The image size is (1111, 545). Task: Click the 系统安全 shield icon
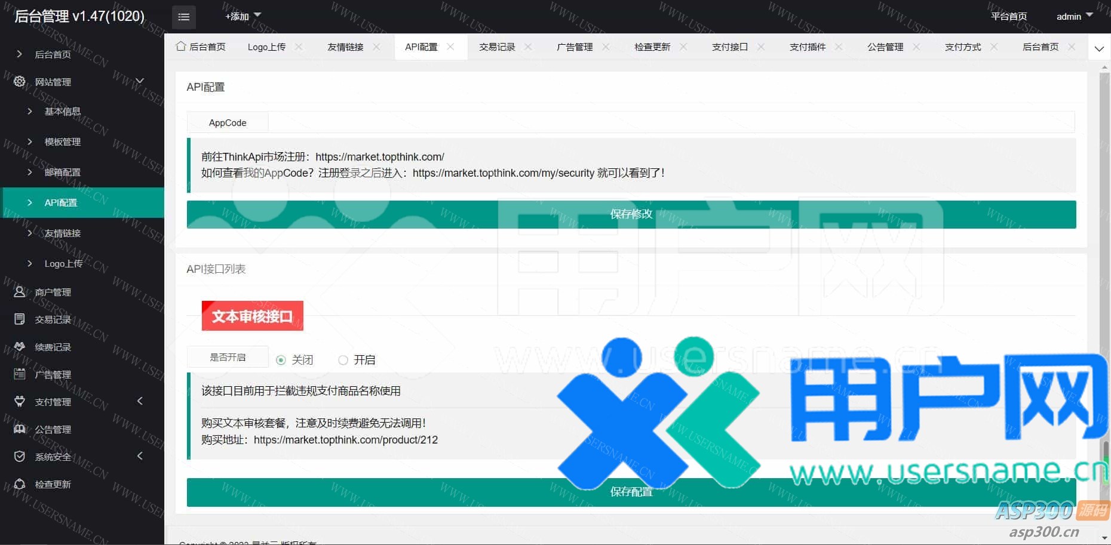(19, 457)
